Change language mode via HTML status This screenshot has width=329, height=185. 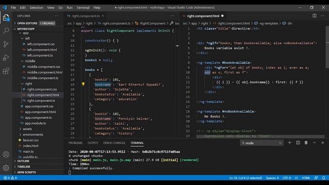click(x=306, y=178)
